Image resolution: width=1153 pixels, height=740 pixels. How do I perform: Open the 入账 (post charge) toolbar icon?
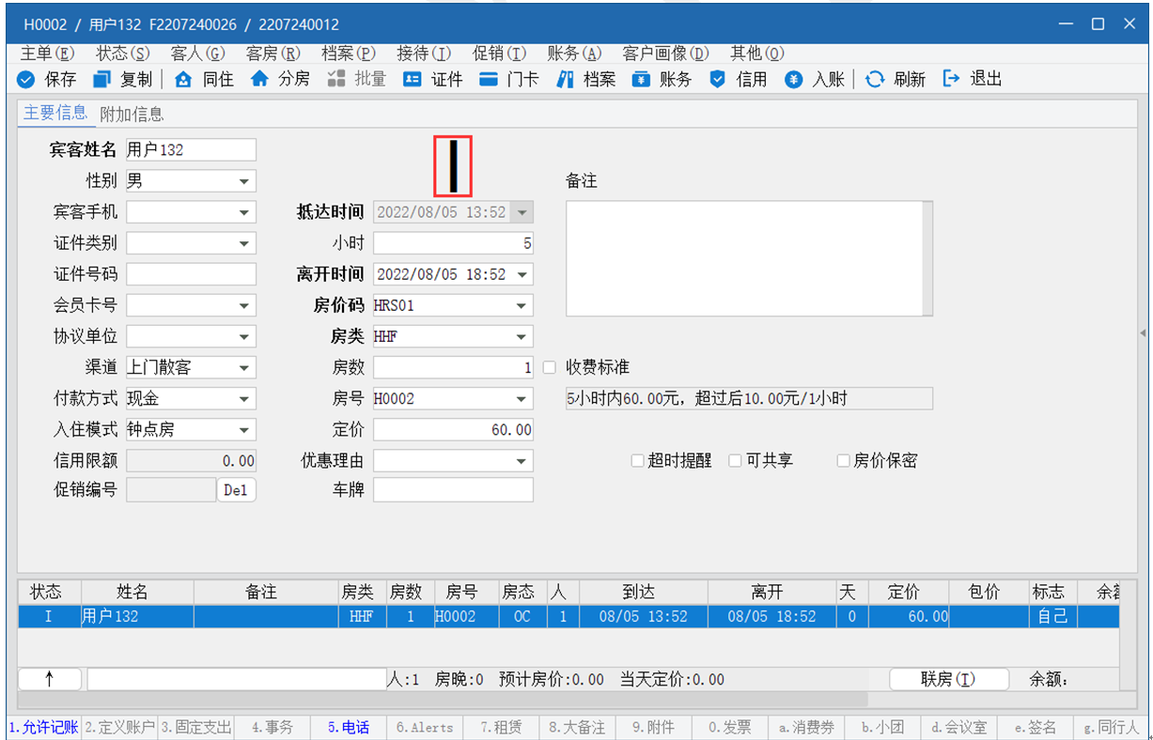click(x=794, y=80)
